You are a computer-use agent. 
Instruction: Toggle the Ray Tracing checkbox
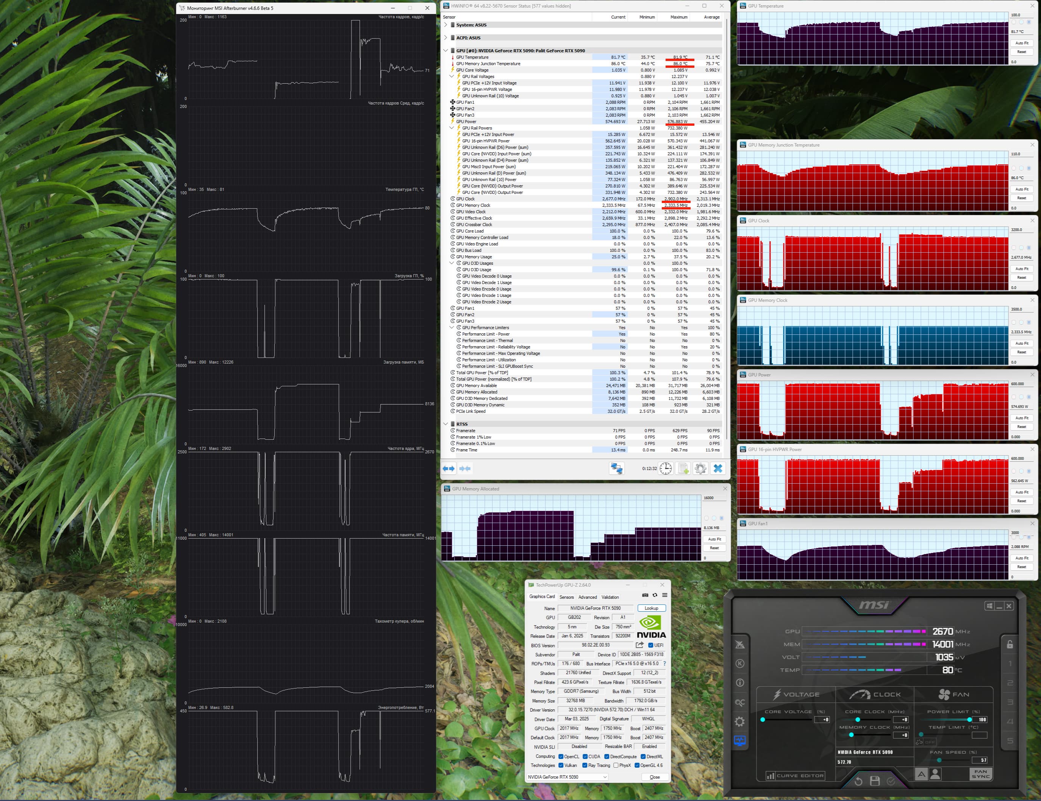585,765
